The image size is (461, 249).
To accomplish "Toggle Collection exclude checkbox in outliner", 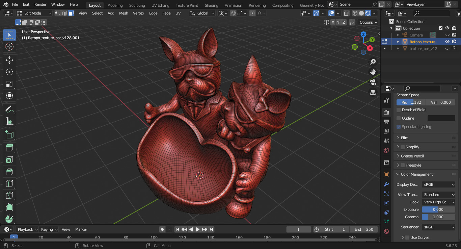I will [x=440, y=28].
